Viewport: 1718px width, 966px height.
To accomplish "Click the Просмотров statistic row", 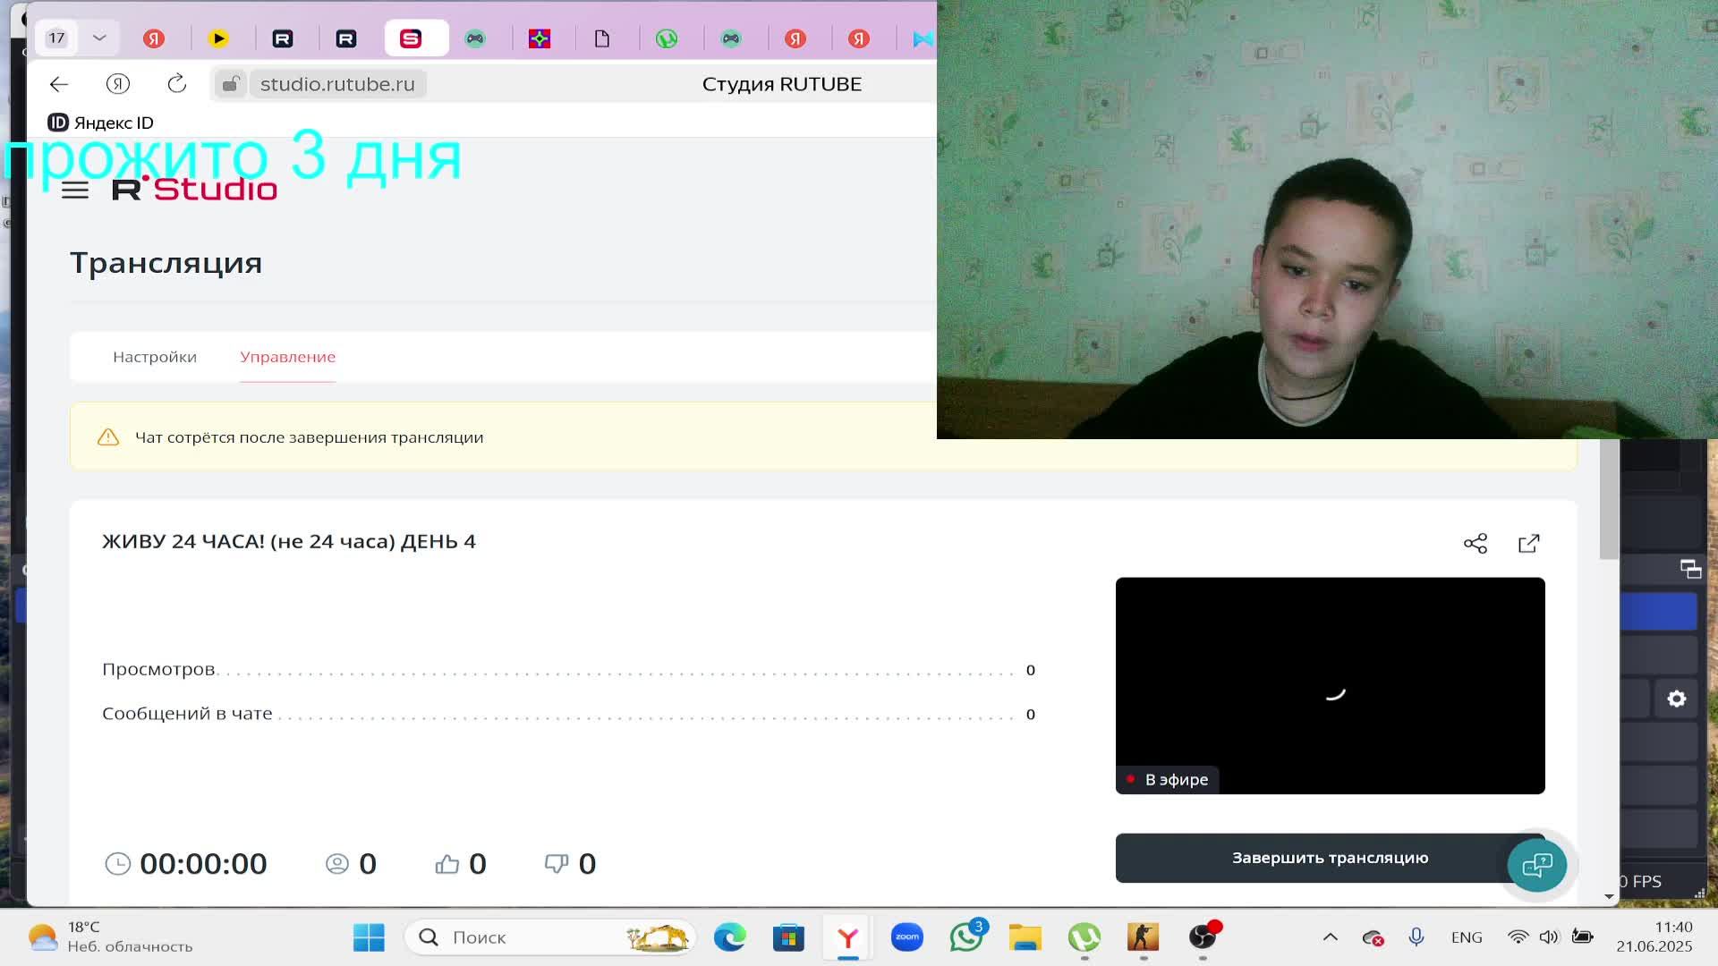I will [568, 670].
